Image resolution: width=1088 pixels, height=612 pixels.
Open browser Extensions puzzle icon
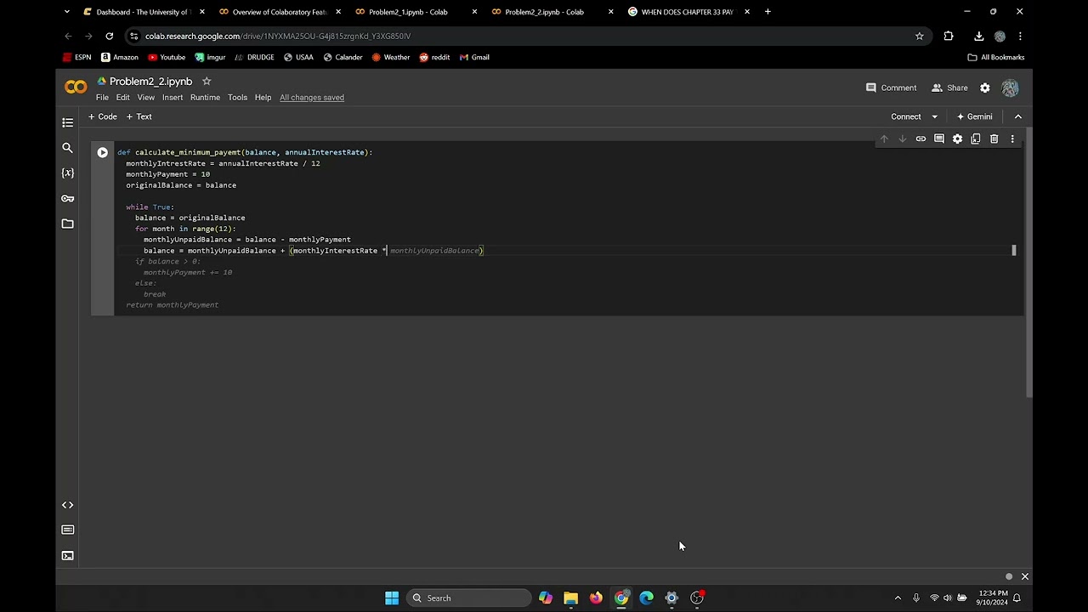[x=949, y=36]
